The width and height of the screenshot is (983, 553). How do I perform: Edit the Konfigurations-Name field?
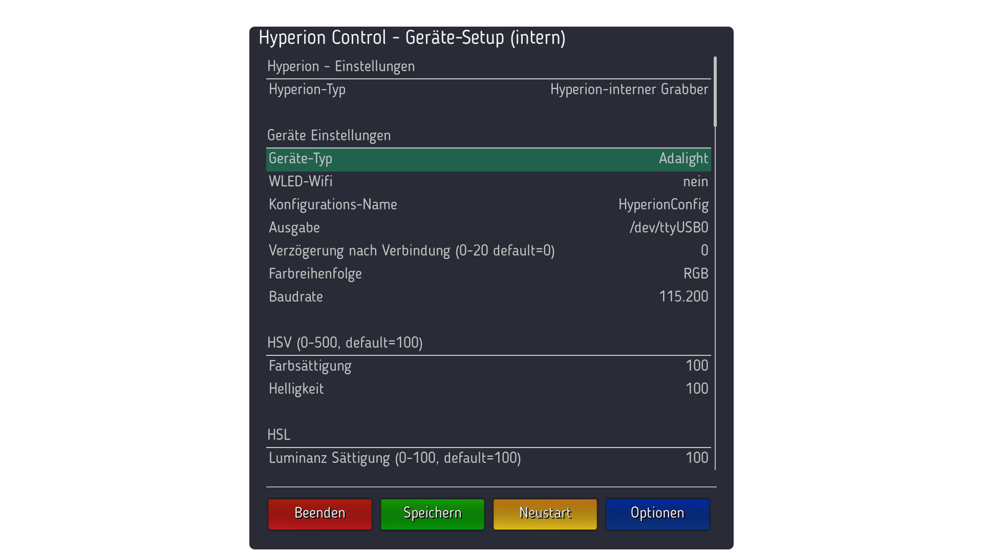(x=488, y=205)
